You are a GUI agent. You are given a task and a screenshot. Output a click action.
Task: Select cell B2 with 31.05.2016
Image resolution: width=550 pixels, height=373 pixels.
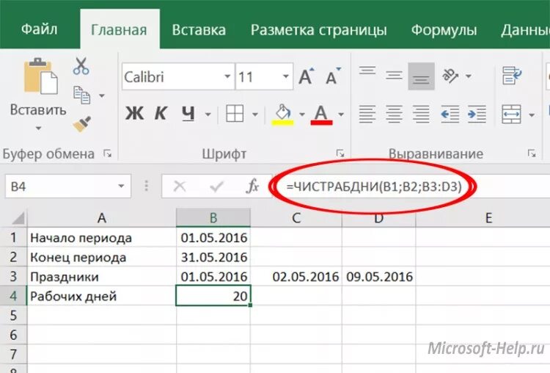point(213,257)
